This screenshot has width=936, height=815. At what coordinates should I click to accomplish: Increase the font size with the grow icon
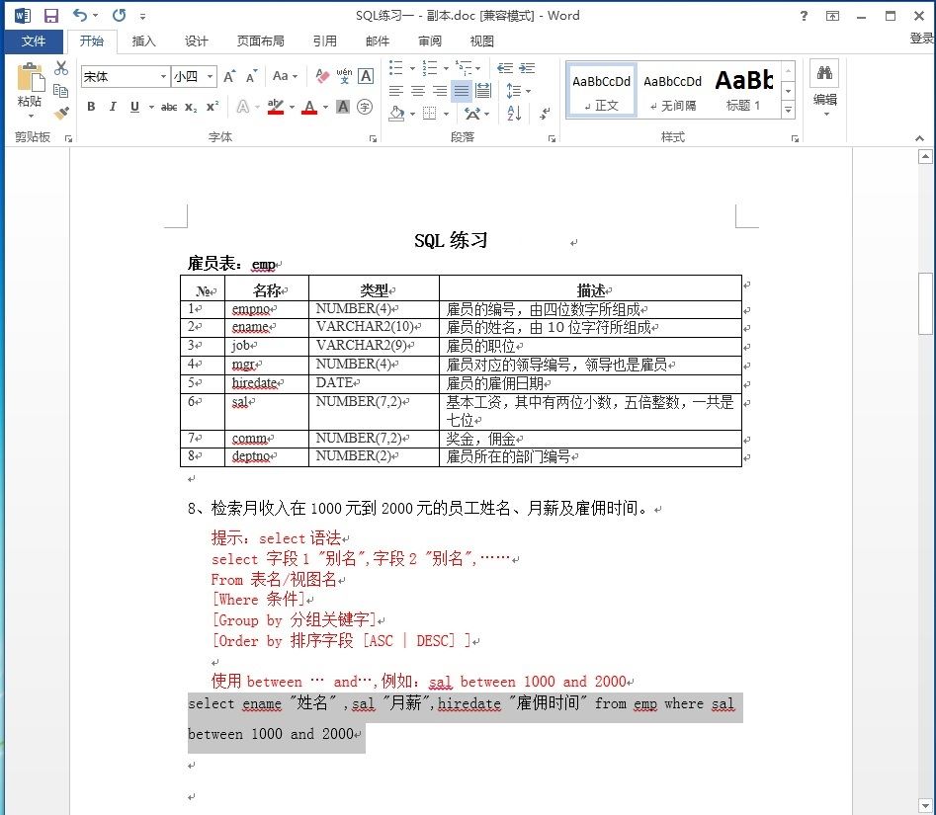coord(229,76)
